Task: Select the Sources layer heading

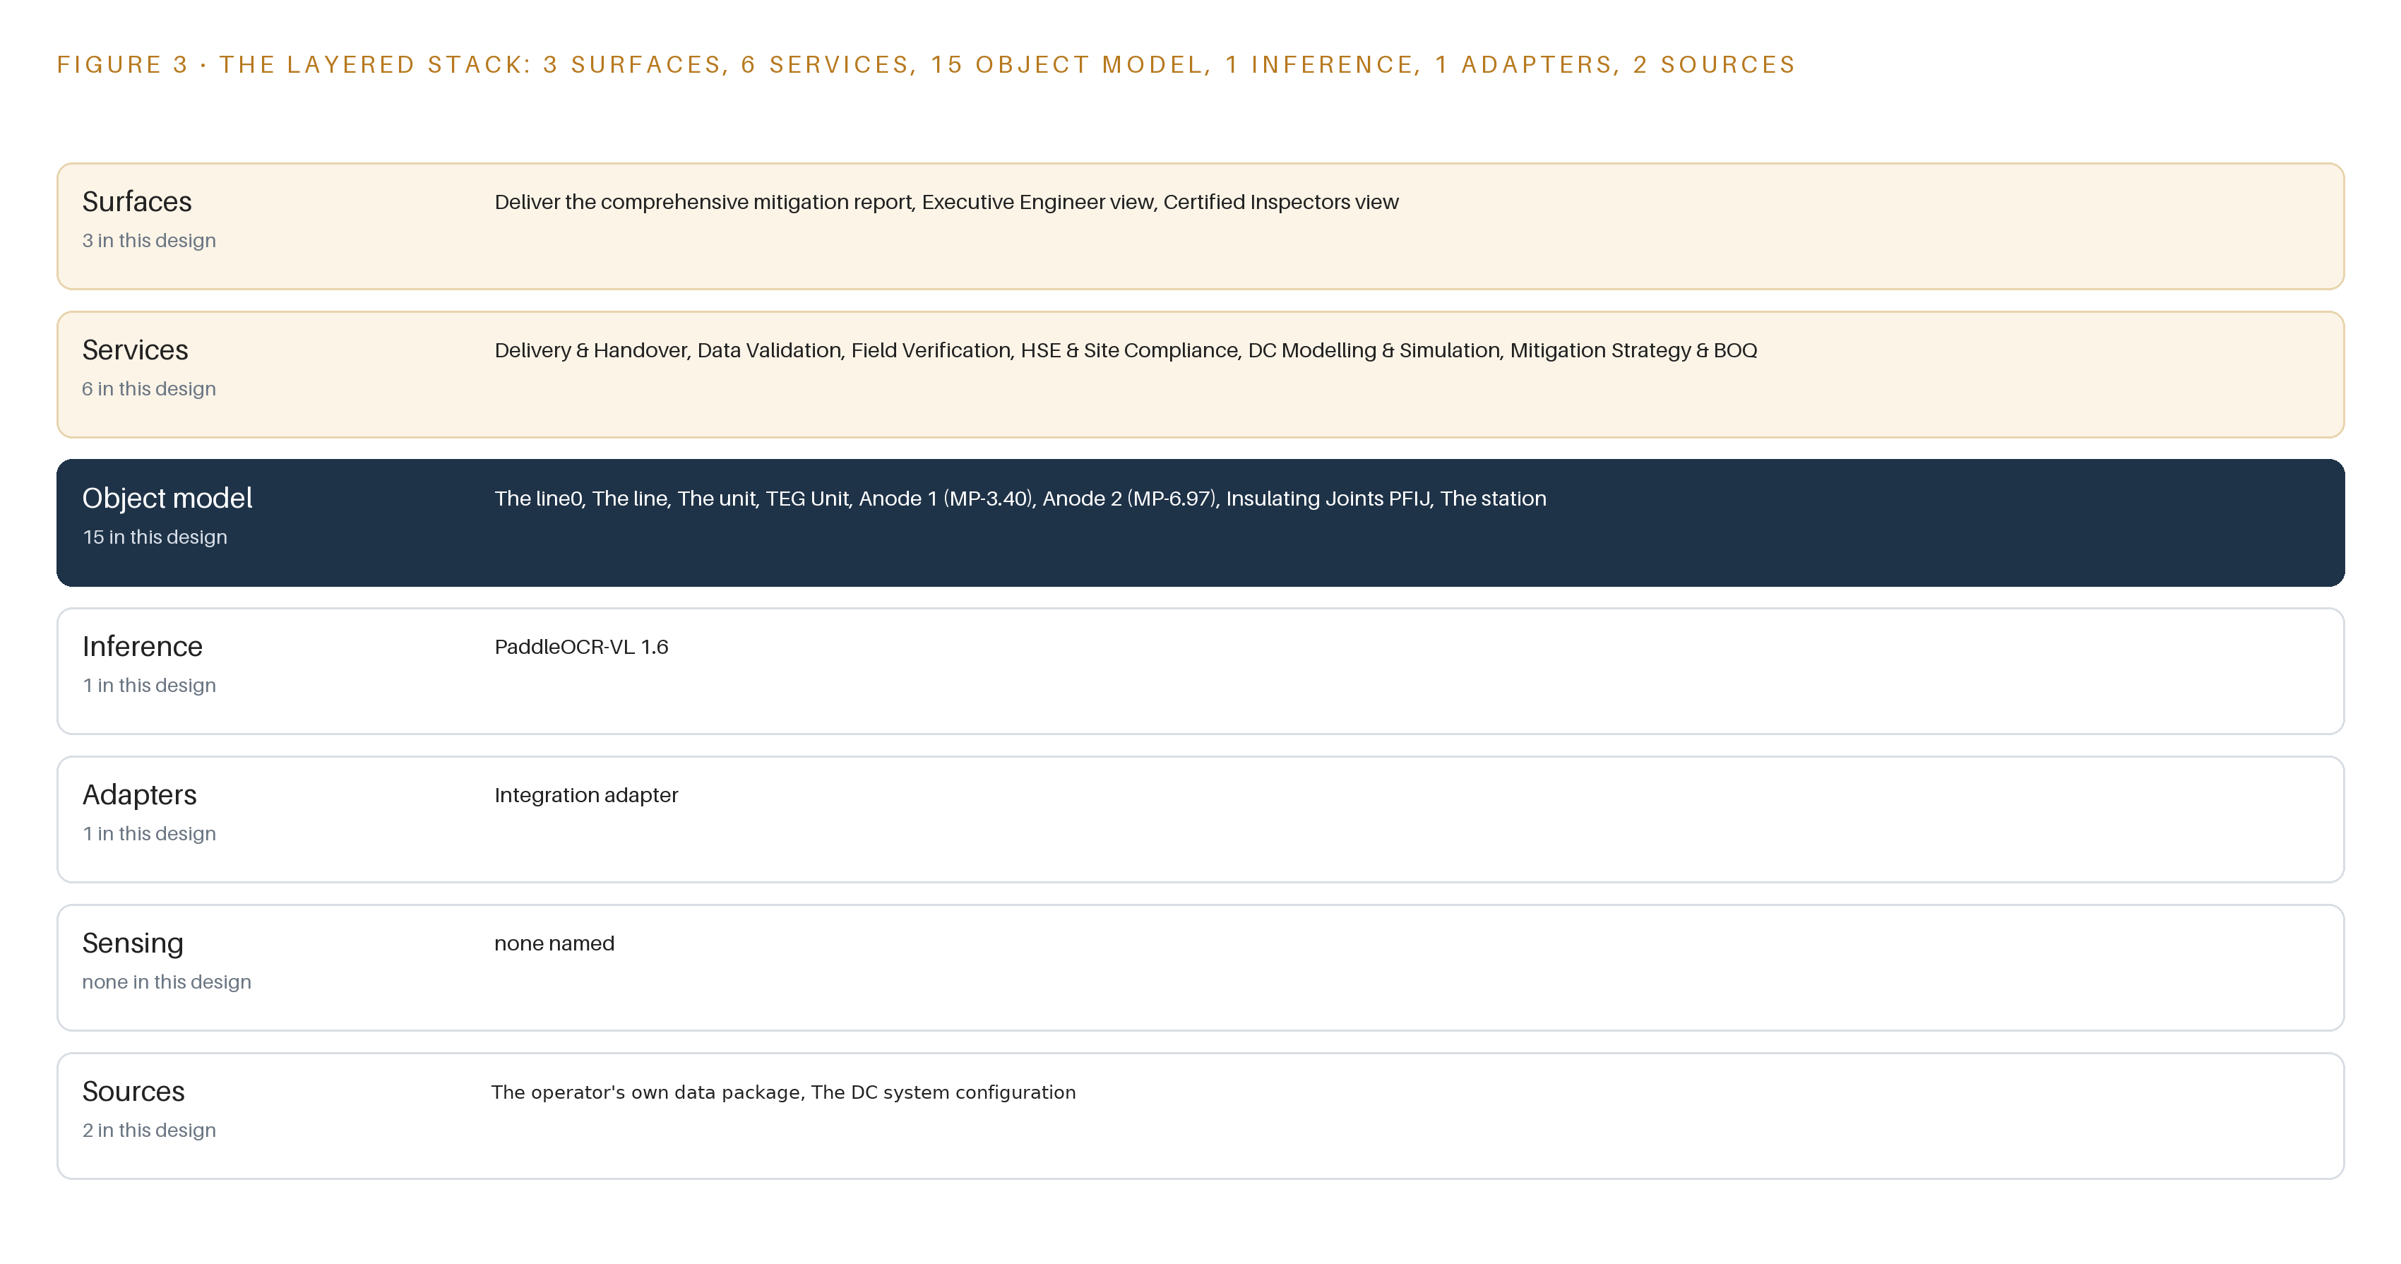Action: click(133, 1090)
